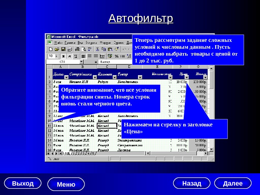This screenshot has width=260, height=195.
Task: Click the formula bar showing Каскад
Action: pyautogui.click(x=115, y=62)
